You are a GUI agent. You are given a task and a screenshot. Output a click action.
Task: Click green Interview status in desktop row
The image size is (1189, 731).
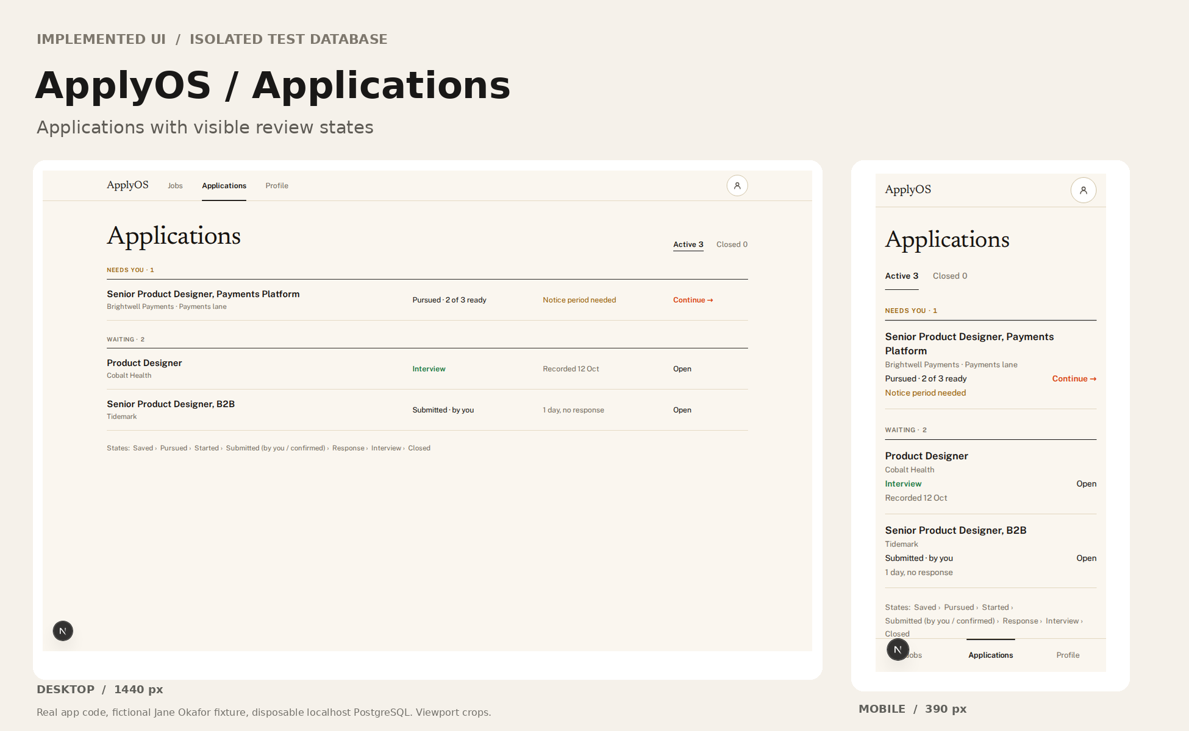pyautogui.click(x=429, y=369)
